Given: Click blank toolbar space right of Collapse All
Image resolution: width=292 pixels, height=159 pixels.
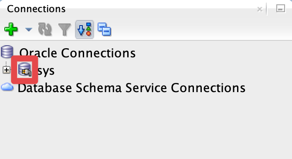Looking at the screenshot, I should 201,30.
